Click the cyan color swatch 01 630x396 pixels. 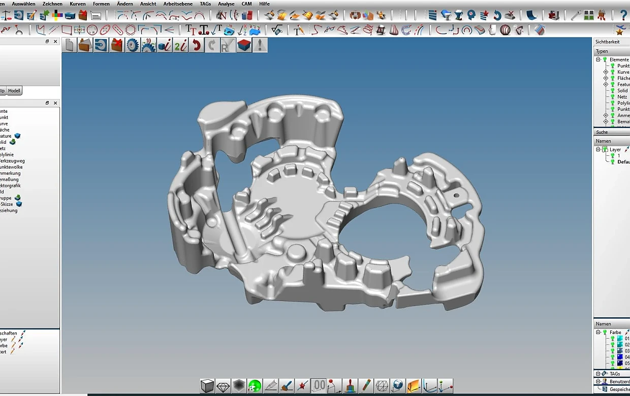pyautogui.click(x=620, y=339)
